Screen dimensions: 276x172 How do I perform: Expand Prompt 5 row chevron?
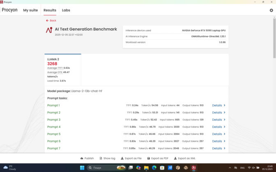tap(224, 134)
